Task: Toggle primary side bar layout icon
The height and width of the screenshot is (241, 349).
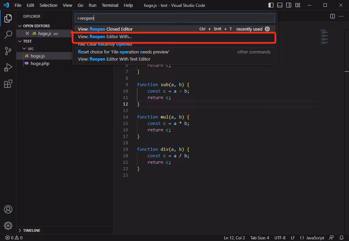Action: 271,5
